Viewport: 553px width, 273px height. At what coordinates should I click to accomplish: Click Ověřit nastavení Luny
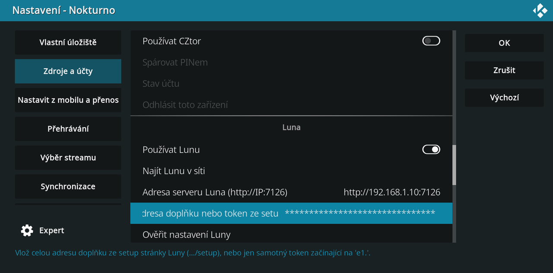coord(291,235)
